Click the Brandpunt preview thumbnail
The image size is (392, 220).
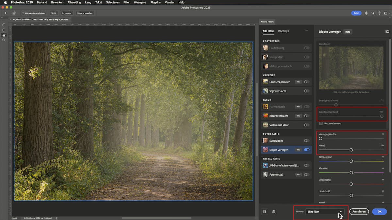(x=351, y=68)
